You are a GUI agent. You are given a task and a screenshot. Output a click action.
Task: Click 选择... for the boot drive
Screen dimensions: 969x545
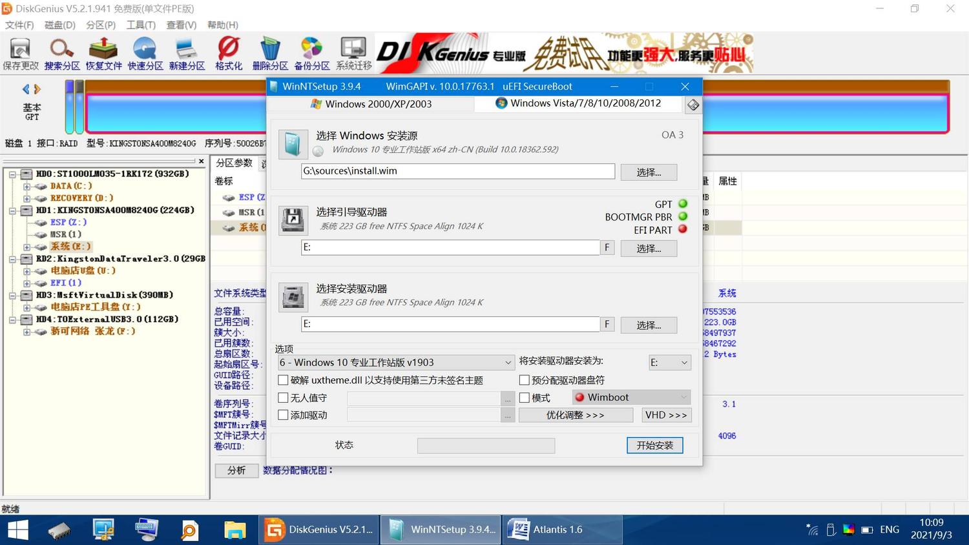coord(649,248)
